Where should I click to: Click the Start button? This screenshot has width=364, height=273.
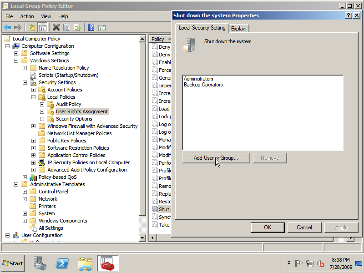pyautogui.click(x=13, y=263)
